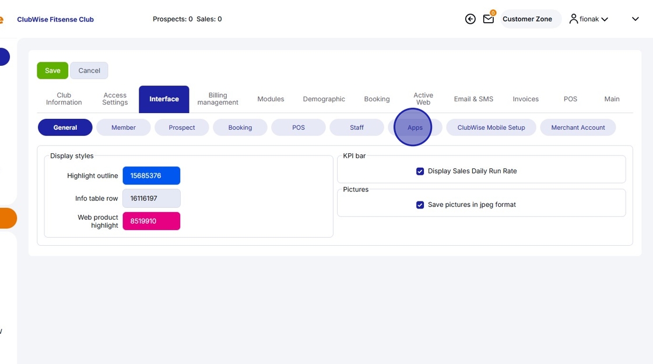Select the Interface tab

[164, 99]
